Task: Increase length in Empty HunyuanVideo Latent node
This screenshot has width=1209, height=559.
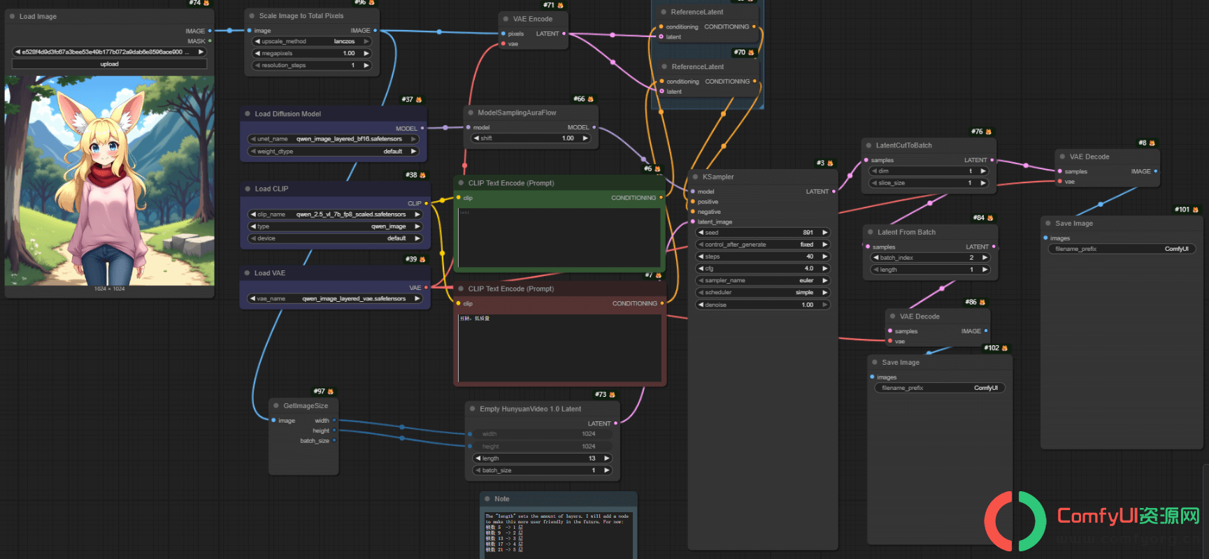Action: point(606,458)
